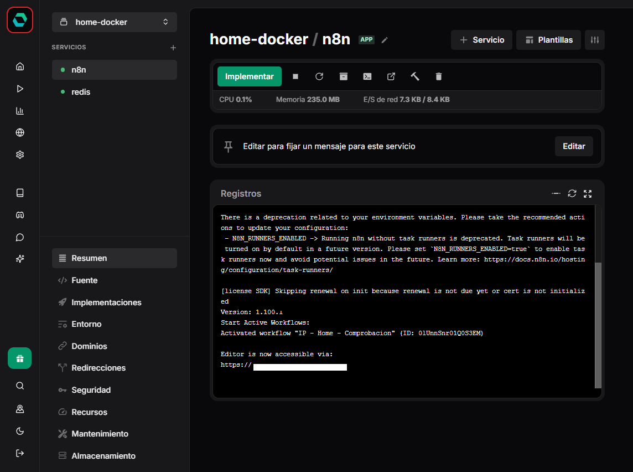Image resolution: width=633 pixels, height=472 pixels.
Task: Open the Resumen tab
Action: click(114, 258)
